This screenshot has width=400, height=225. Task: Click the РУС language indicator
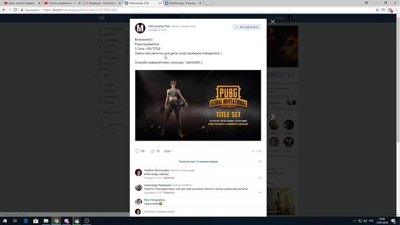pyautogui.click(x=372, y=221)
